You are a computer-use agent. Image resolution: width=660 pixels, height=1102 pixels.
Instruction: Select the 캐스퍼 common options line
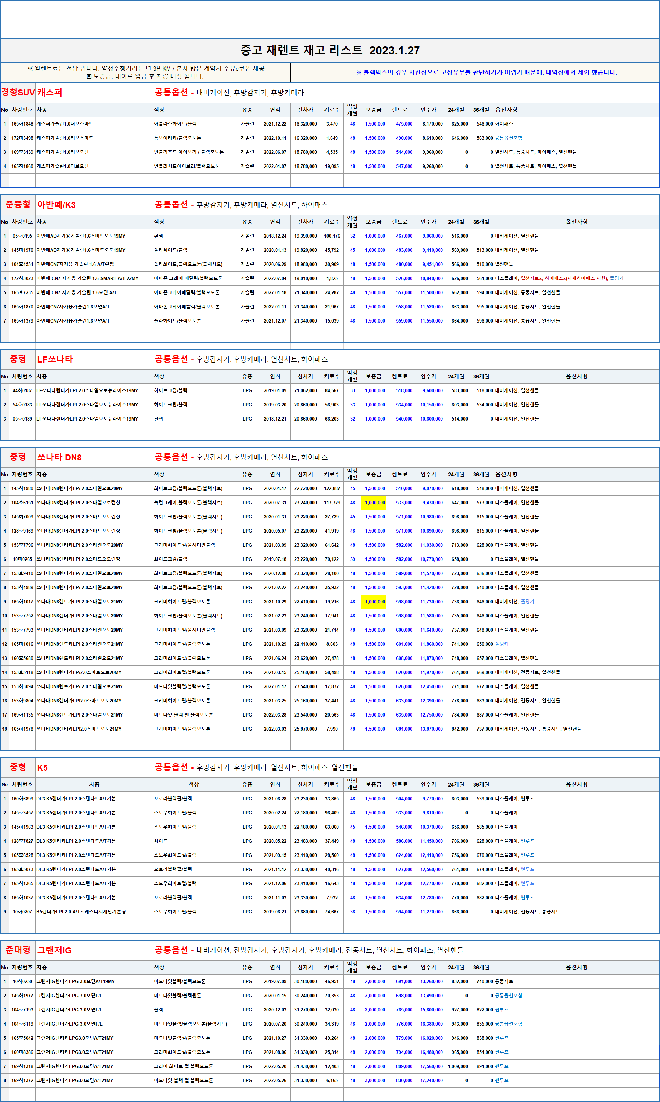[230, 93]
